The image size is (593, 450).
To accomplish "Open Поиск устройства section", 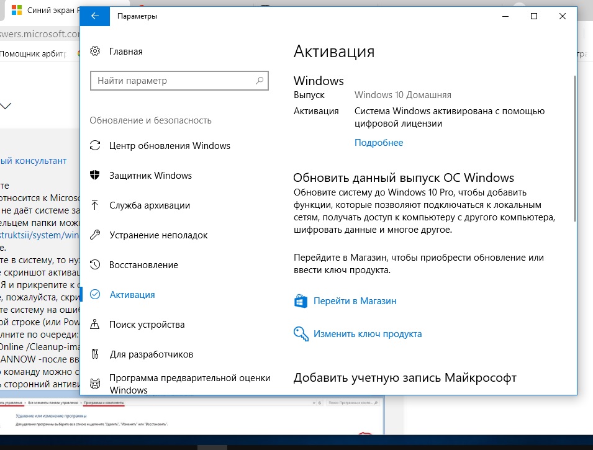I will 147,325.
